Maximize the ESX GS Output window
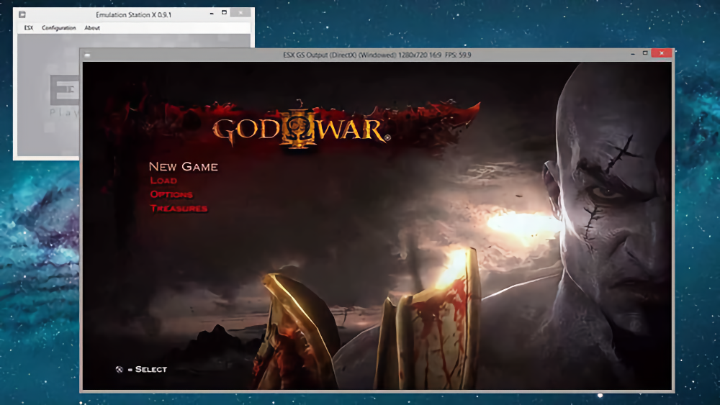720x405 pixels. click(x=645, y=54)
